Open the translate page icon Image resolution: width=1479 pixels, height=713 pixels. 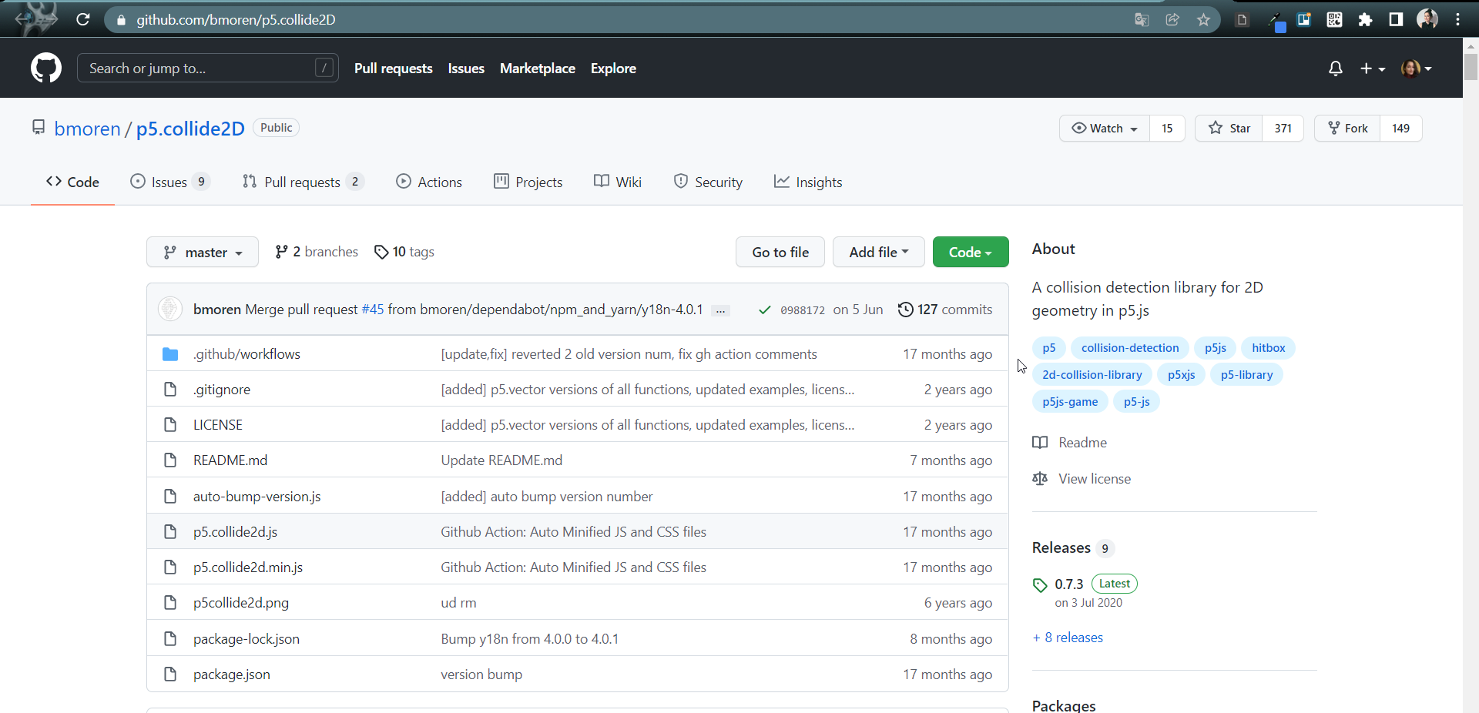tap(1142, 20)
